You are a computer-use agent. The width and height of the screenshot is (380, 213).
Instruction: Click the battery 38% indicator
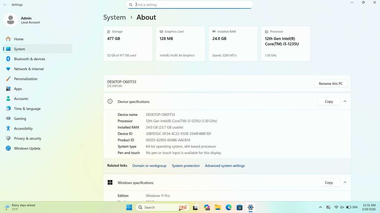coord(351,207)
